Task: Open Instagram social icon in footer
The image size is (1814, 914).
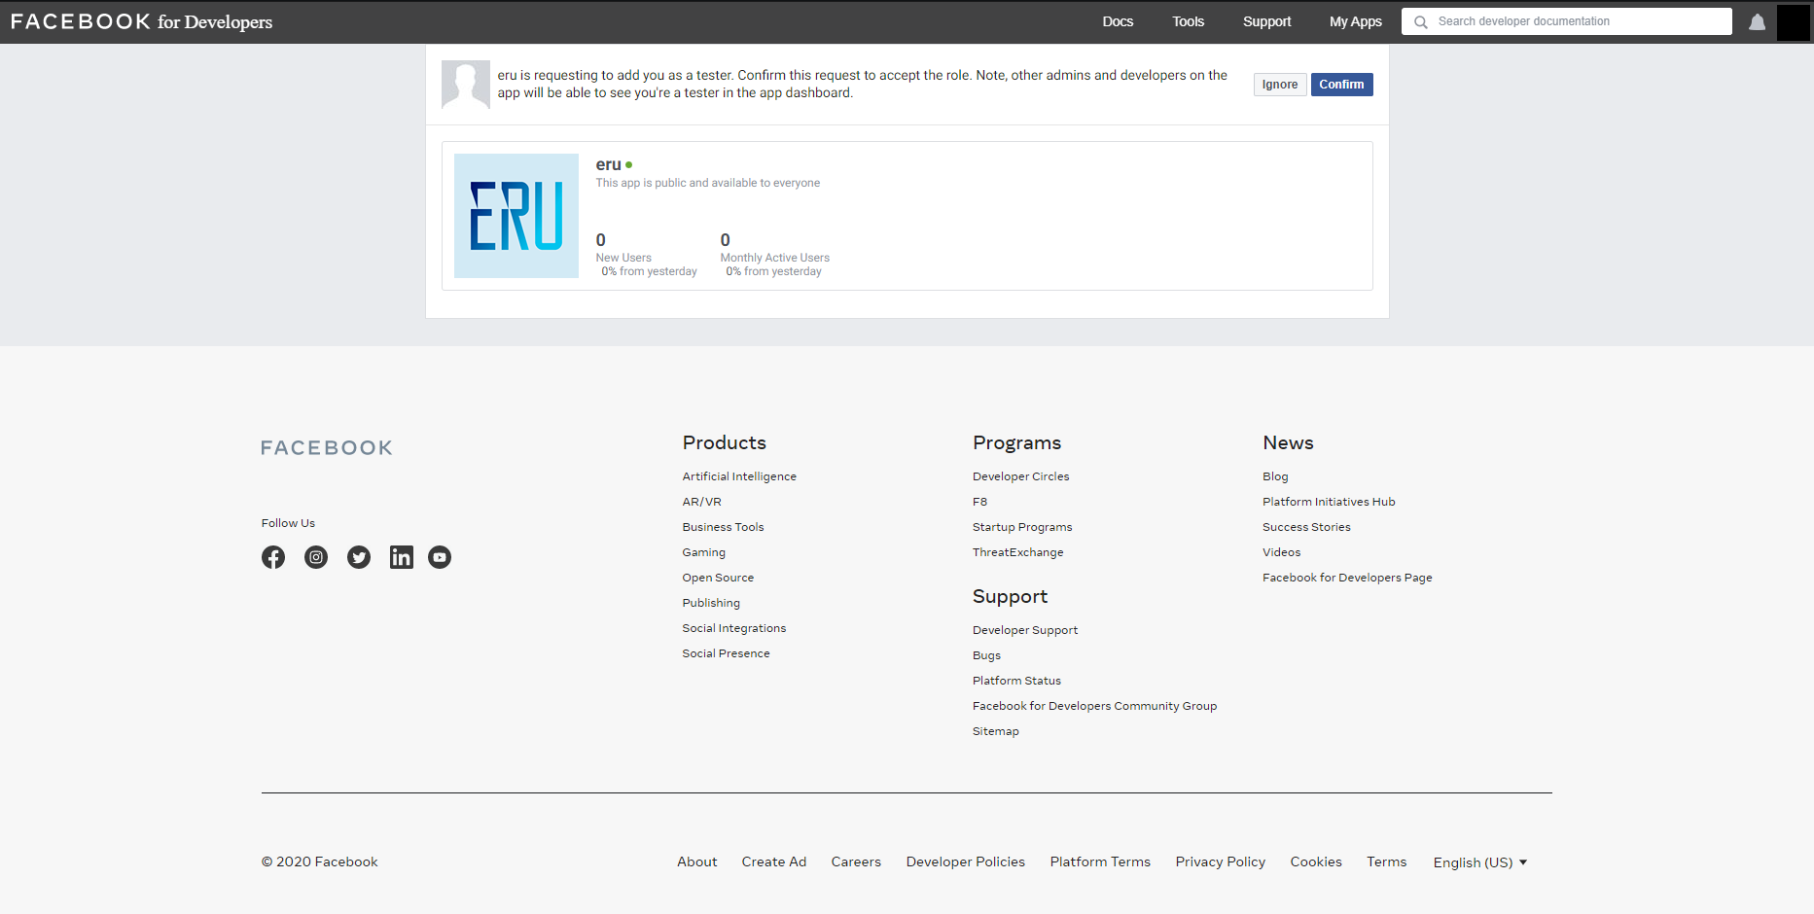Action: [316, 557]
